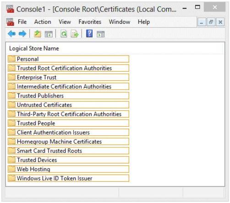Open the Favorites menu
Image resolution: width=230 pixels, height=203 pixels.
[x=90, y=22]
